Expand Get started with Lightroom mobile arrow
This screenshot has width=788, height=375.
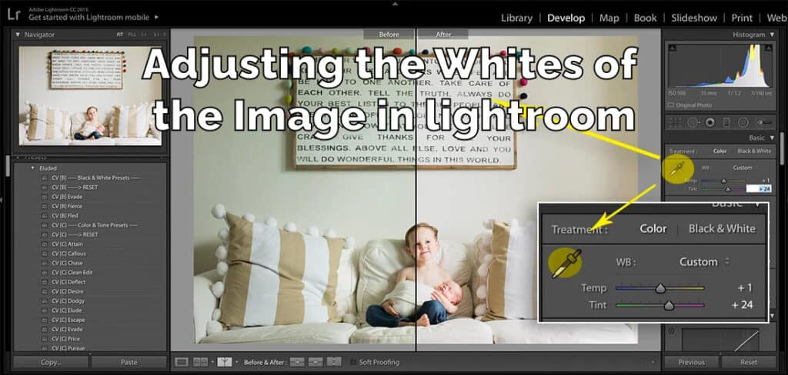tap(157, 17)
